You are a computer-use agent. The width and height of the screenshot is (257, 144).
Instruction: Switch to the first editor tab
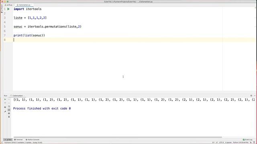tap(8, 5)
